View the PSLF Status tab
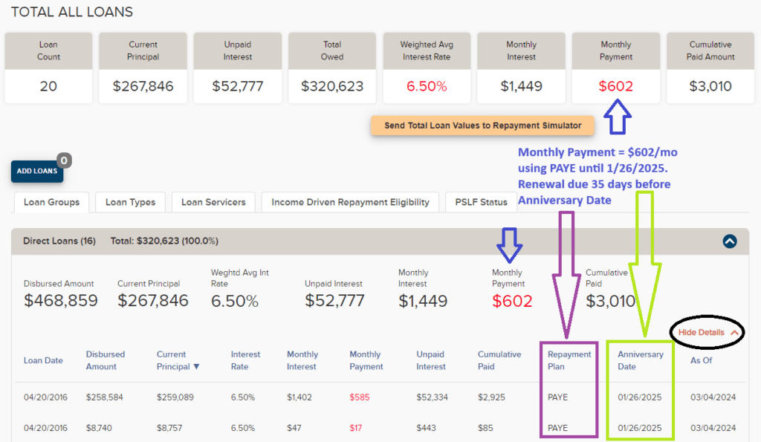761x442 pixels. pos(480,202)
